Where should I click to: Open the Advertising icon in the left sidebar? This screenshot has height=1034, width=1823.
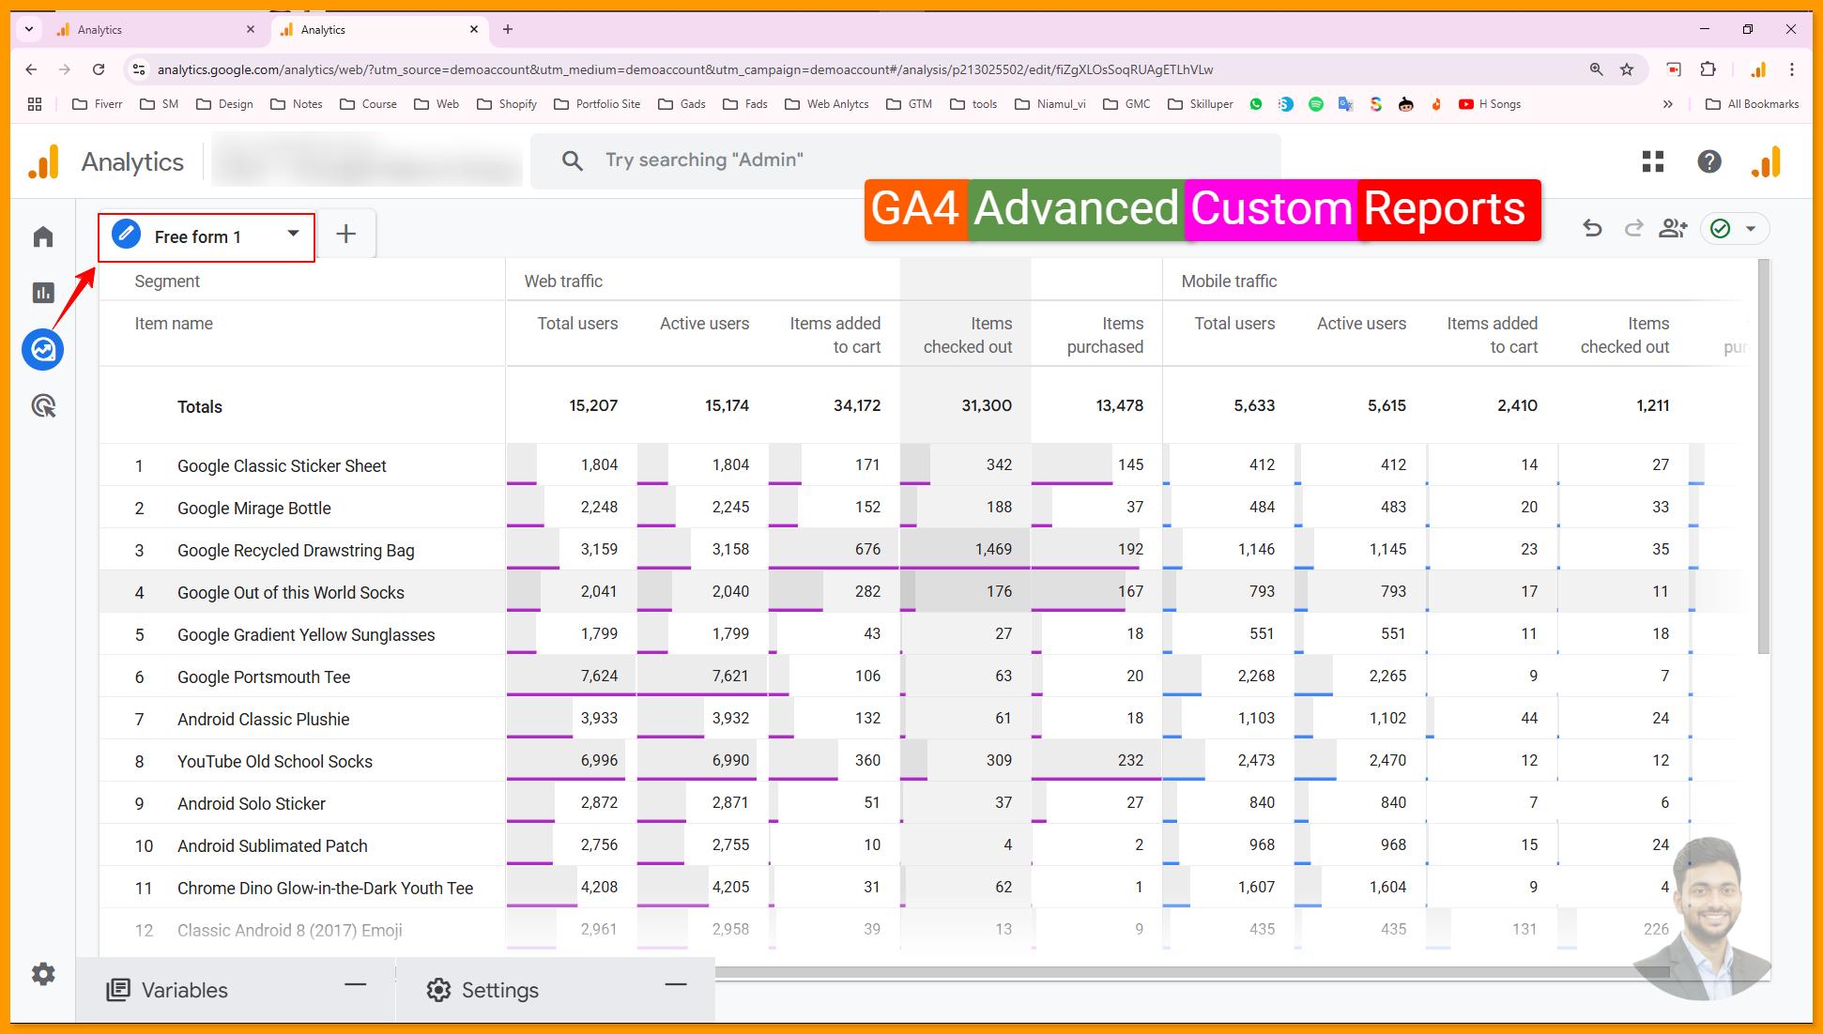(43, 406)
